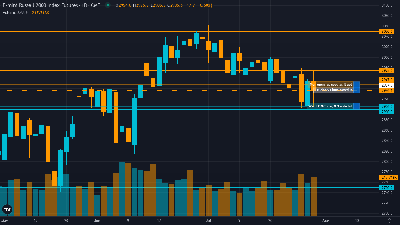Click the May label on time axis
This screenshot has height=225, width=400.
click(5, 221)
